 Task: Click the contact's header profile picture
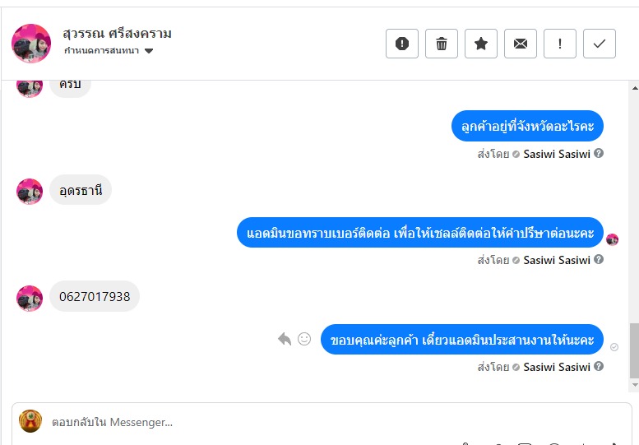click(31, 44)
